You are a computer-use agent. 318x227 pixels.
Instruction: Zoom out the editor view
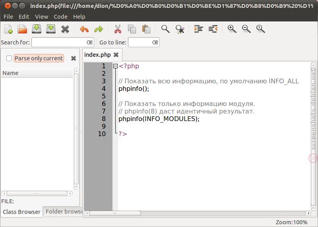(x=246, y=29)
